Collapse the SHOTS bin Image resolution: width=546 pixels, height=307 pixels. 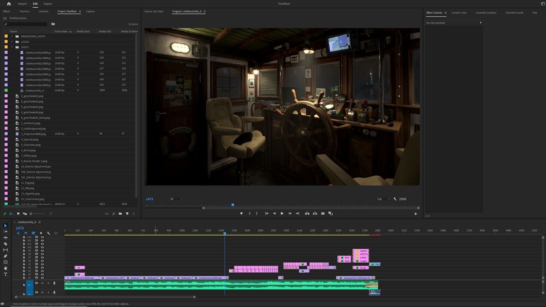[12, 47]
